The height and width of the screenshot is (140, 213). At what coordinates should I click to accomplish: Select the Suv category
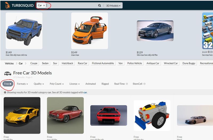(x=55, y=63)
